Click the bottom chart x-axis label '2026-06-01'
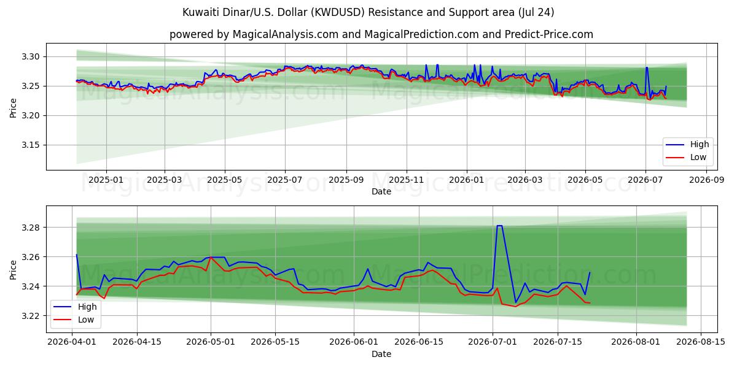 click(x=354, y=342)
